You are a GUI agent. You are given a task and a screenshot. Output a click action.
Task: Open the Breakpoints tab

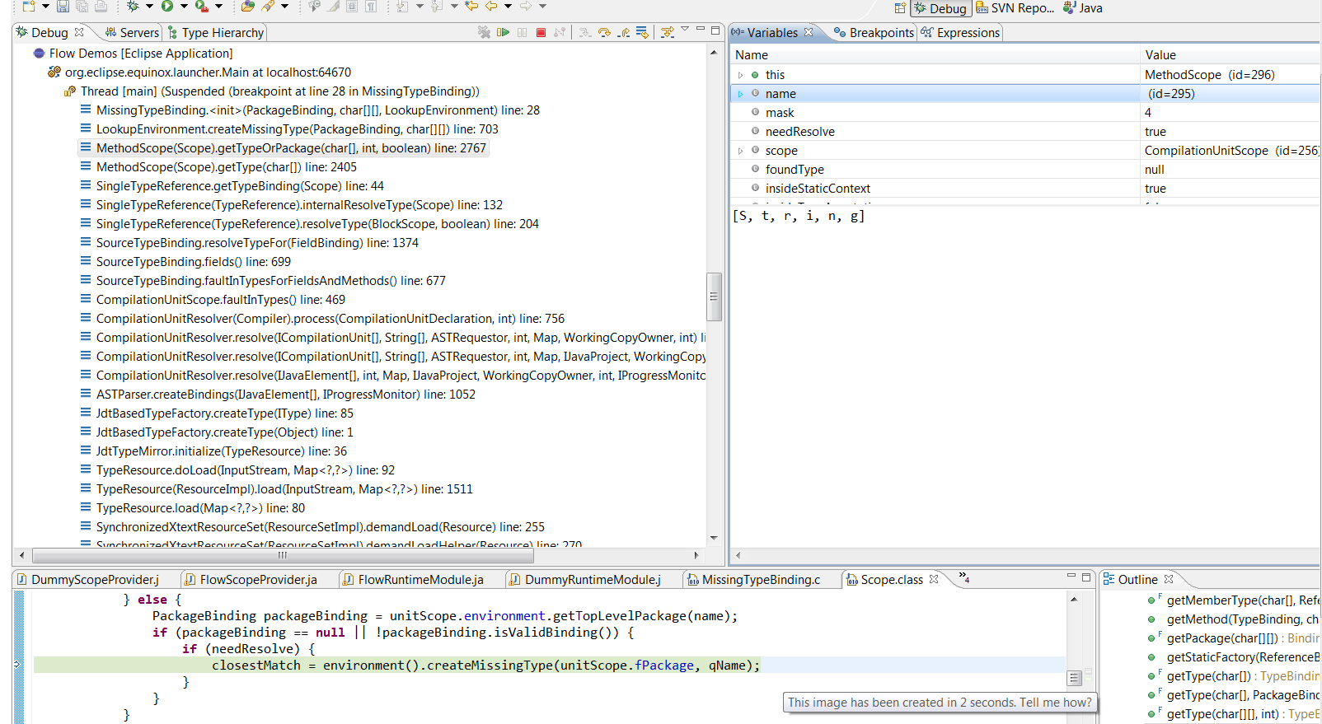(x=874, y=33)
